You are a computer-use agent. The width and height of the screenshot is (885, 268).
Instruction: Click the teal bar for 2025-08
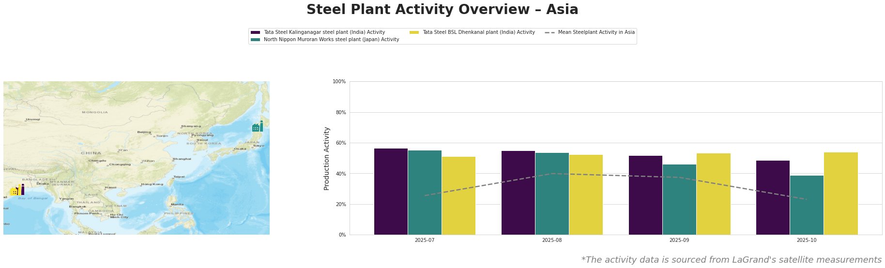tap(552, 194)
